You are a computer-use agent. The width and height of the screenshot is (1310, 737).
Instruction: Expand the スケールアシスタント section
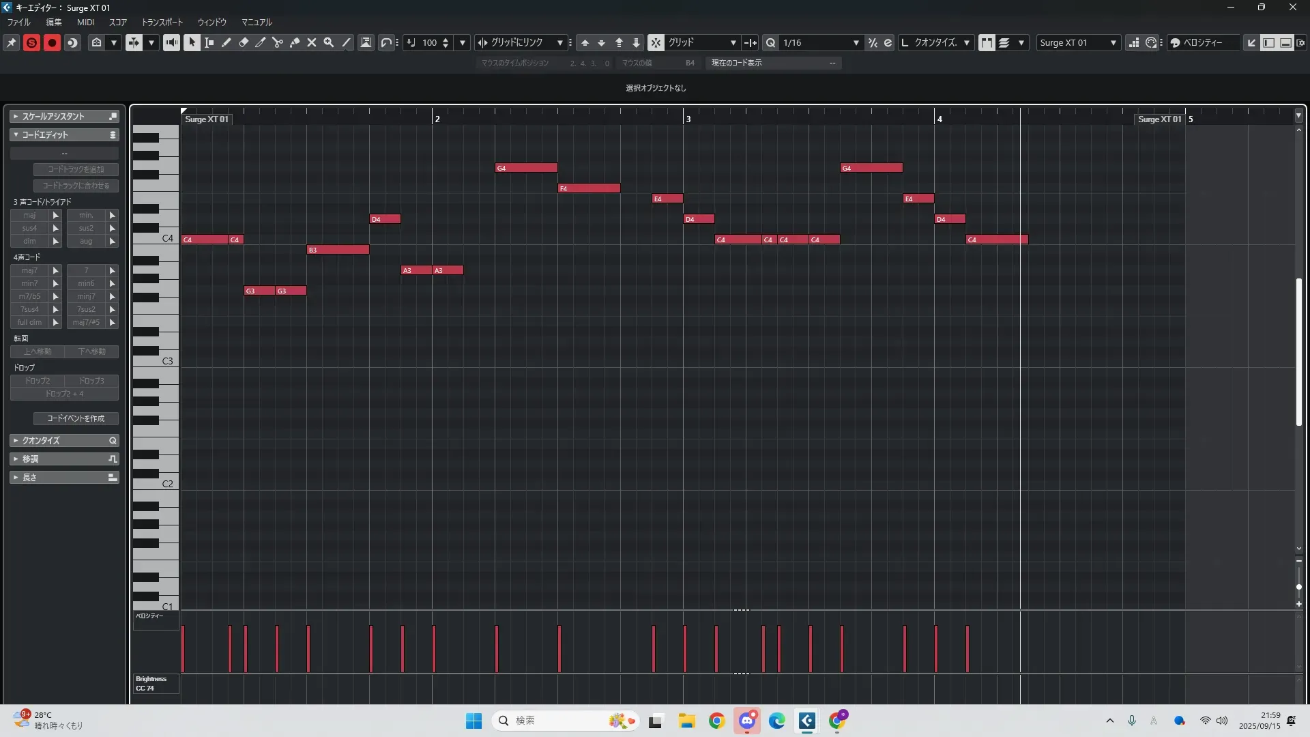[x=16, y=117]
